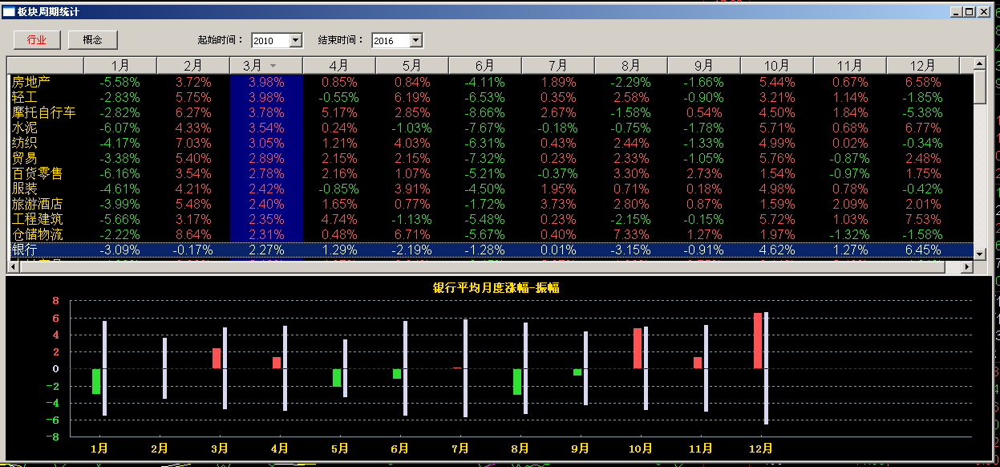
Task: Maximize the 板块周期统计 window
Action: (x=969, y=12)
